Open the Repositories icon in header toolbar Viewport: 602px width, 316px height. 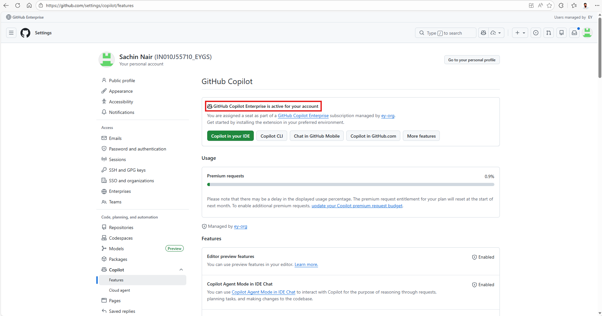pos(562,33)
